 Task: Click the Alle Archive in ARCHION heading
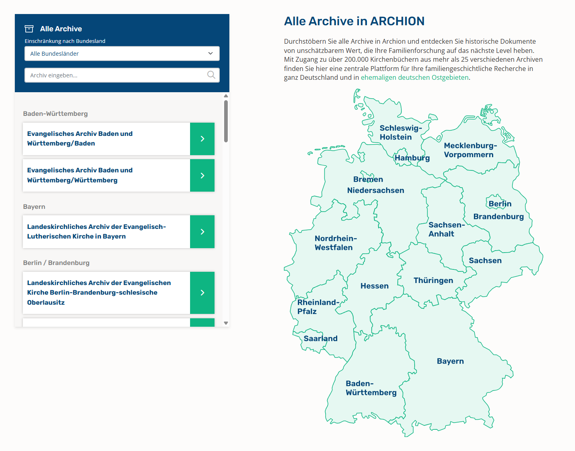[x=354, y=21]
